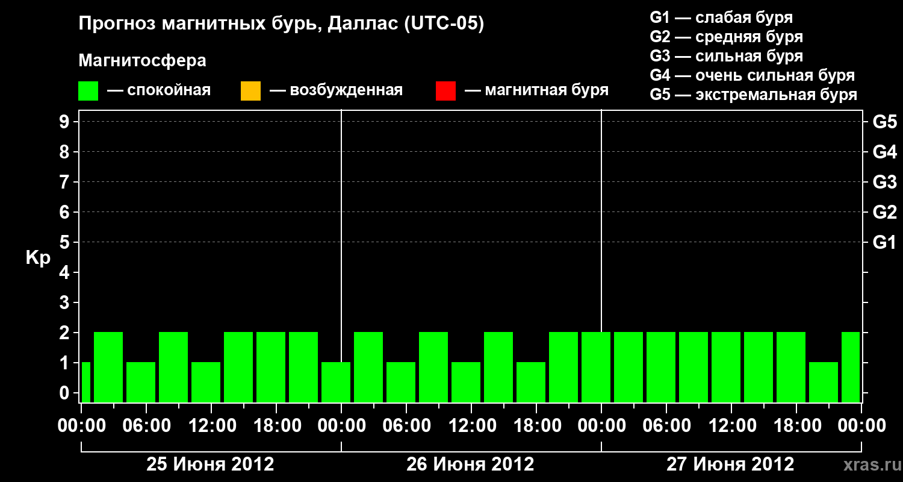Click the date label '25 Июня 2012'

click(211, 465)
